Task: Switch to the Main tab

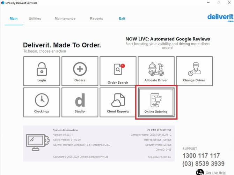Action: click(x=14, y=18)
